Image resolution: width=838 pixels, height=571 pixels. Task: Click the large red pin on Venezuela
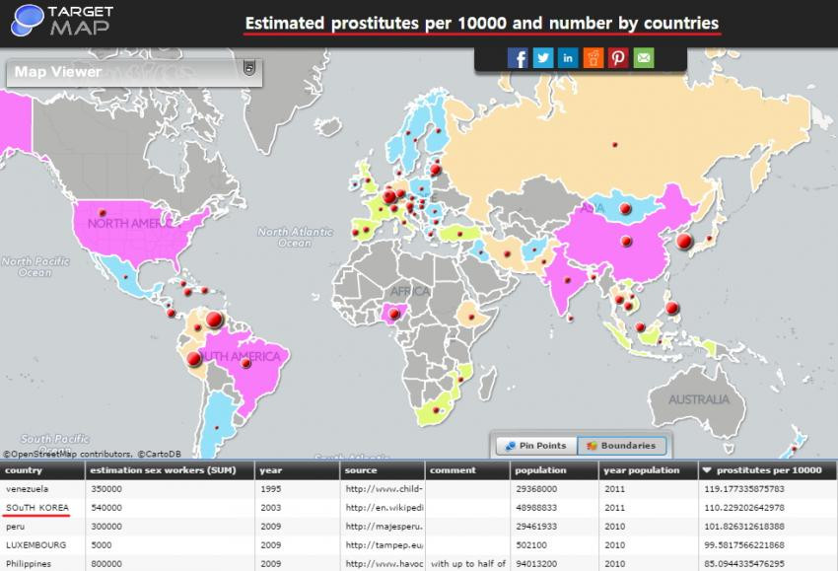[214, 320]
